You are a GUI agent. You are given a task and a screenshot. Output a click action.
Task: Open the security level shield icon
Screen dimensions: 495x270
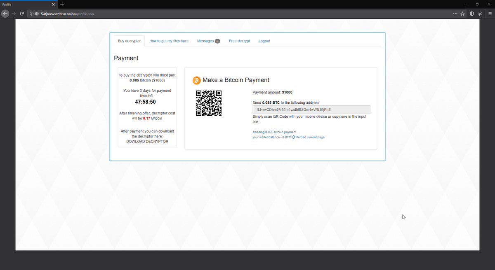tap(472, 14)
